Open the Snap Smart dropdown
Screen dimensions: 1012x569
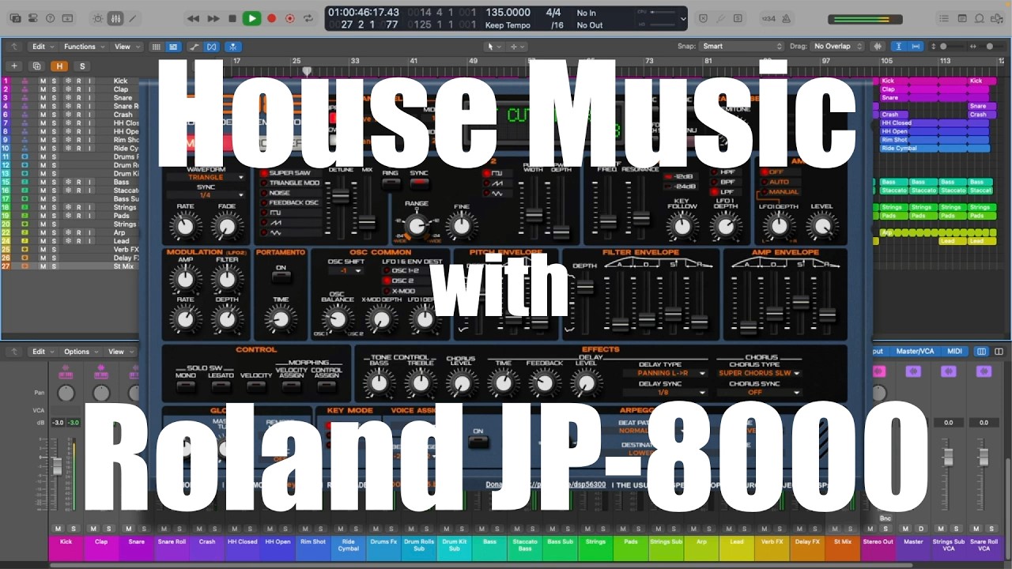pyautogui.click(x=742, y=47)
